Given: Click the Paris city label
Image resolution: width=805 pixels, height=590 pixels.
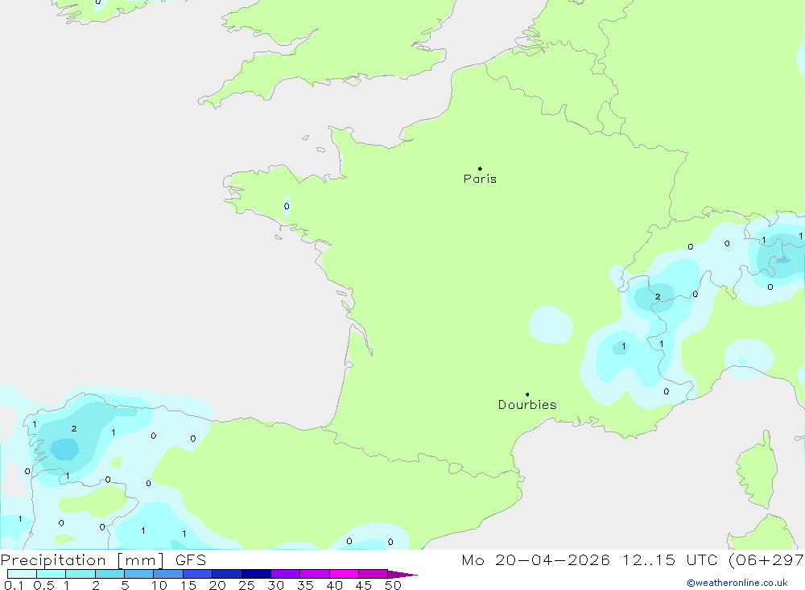Looking at the screenshot, I should pyautogui.click(x=480, y=179).
